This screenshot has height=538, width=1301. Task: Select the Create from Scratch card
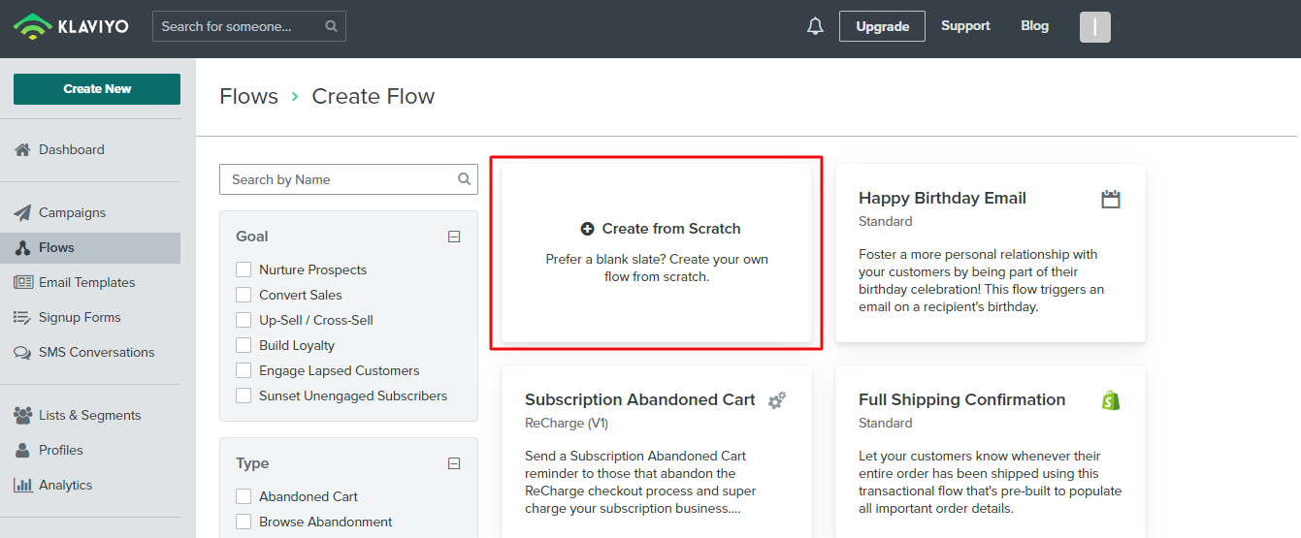click(x=657, y=252)
